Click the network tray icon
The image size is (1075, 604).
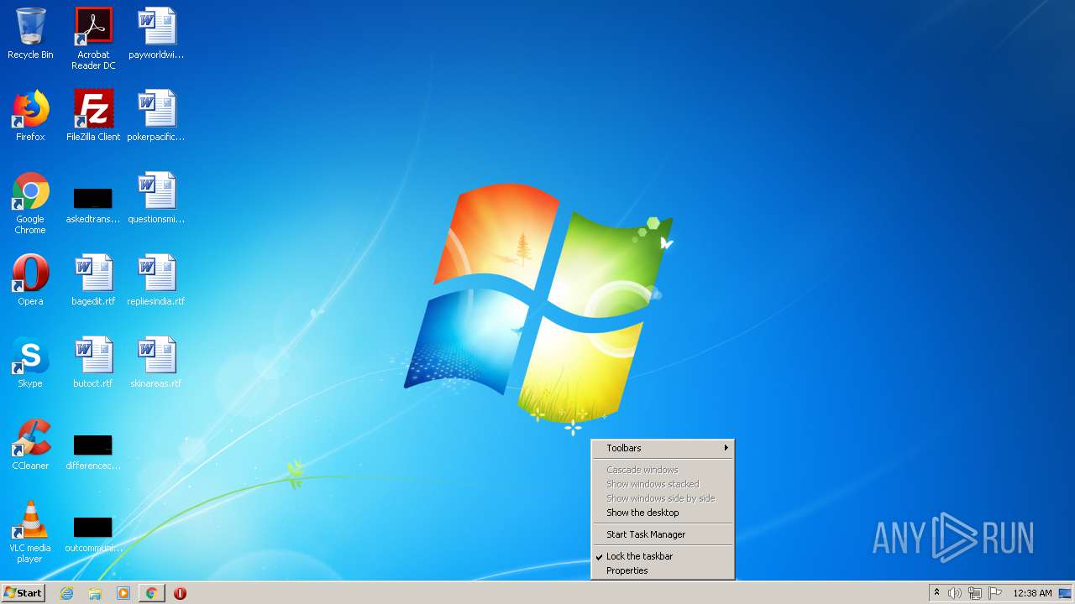tap(975, 593)
